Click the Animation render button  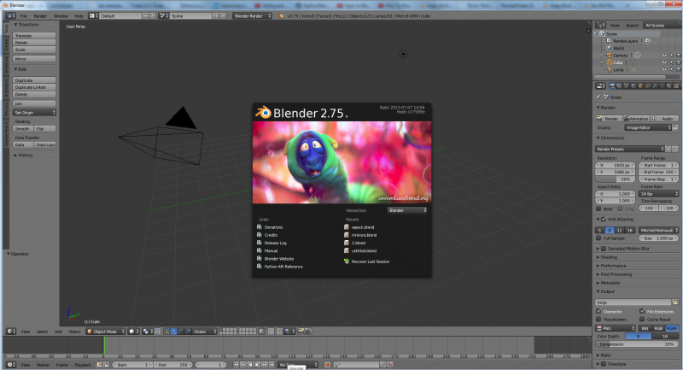coord(636,119)
